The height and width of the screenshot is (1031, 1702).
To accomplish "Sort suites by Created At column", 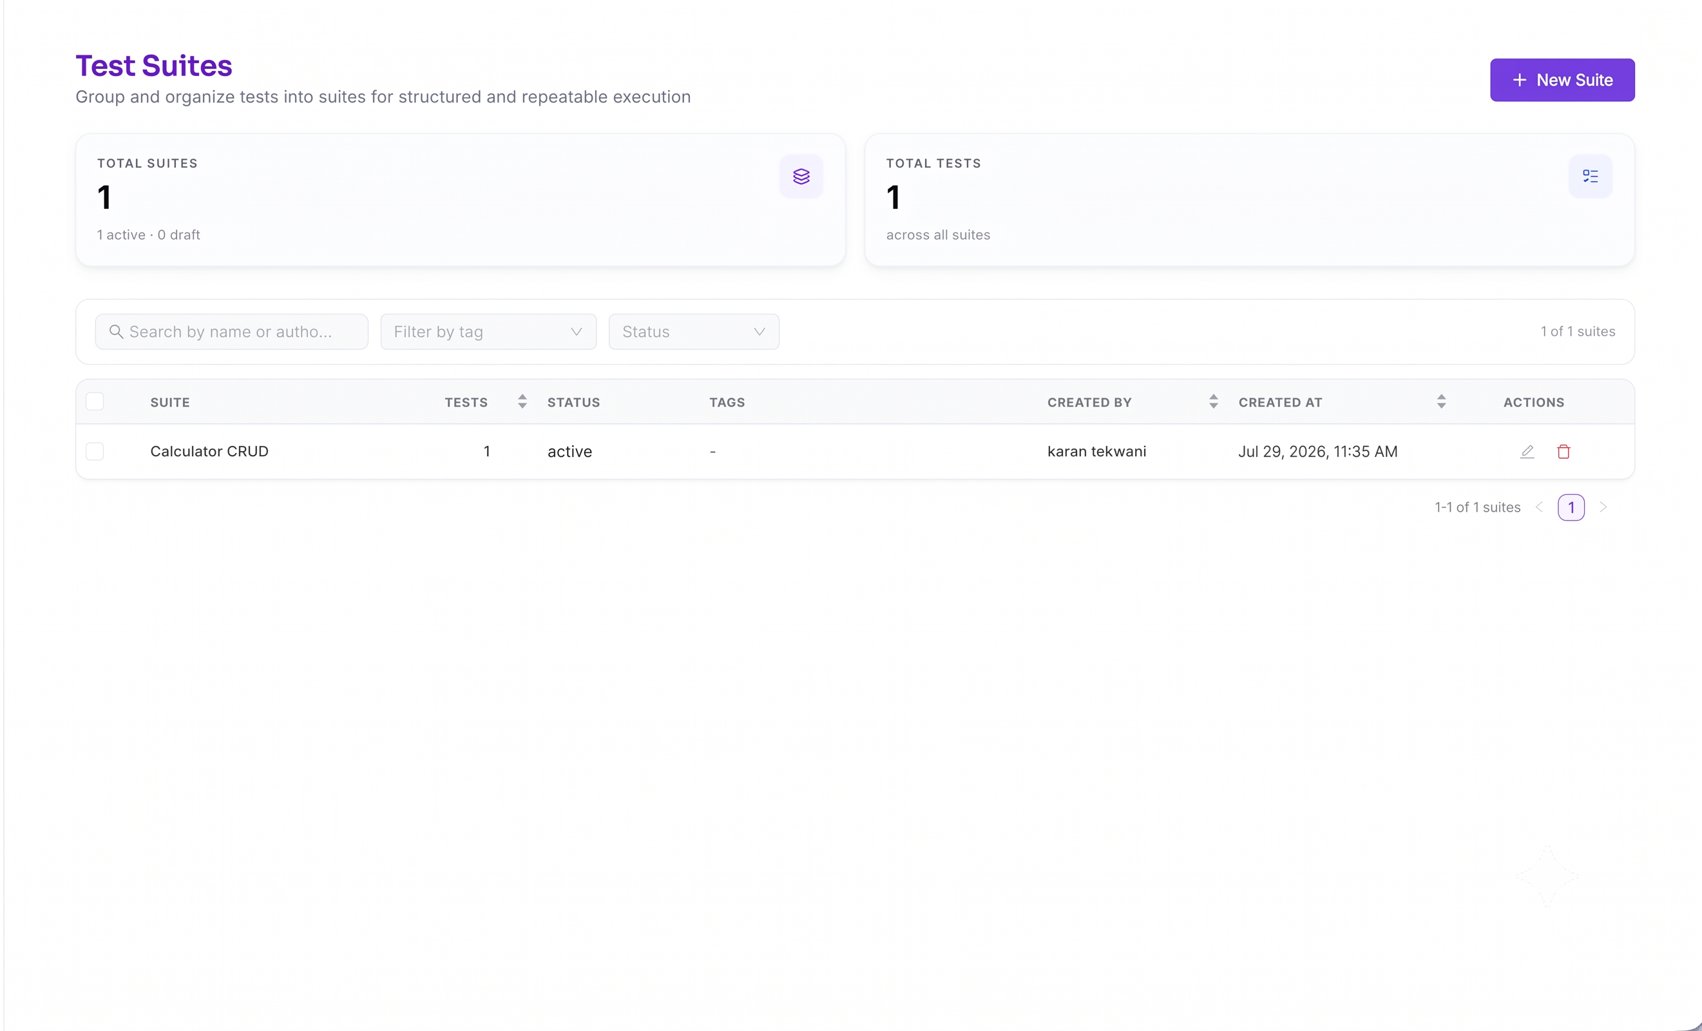I will 1442,401.
